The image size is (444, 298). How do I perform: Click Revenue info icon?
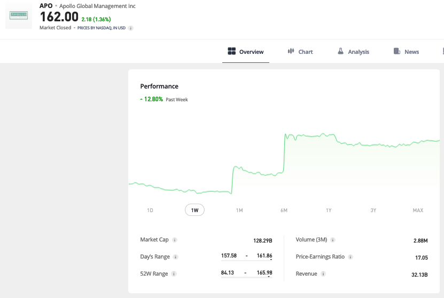[323, 274]
